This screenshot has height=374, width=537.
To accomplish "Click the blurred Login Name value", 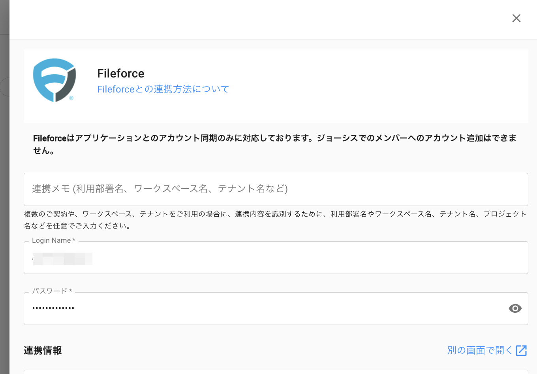I will coord(63,259).
